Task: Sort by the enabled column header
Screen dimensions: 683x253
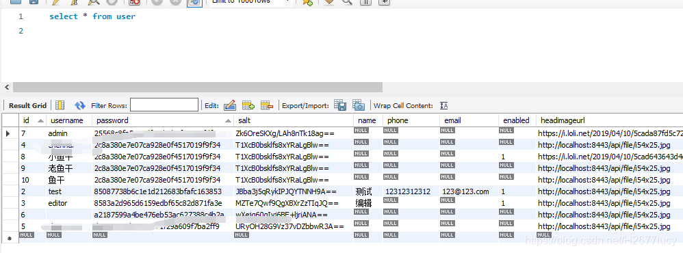Action: click(x=517, y=120)
